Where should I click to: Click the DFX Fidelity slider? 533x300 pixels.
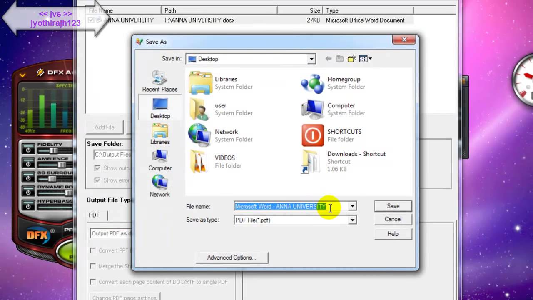53,150
